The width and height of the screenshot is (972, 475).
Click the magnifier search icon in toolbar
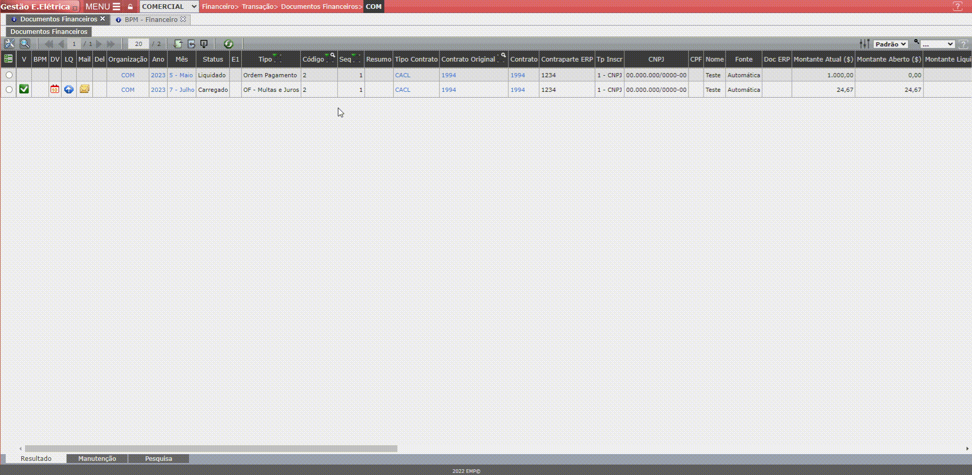[x=25, y=44]
